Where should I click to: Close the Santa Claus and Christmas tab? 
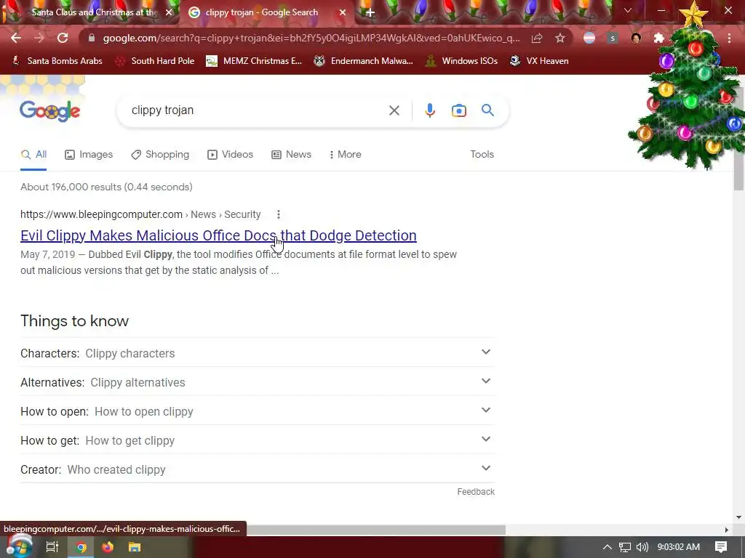click(169, 12)
